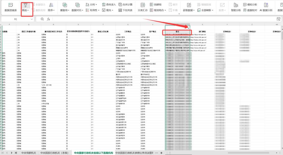This screenshot has height=155, width=283.
Task: Click the 获取数据 get data icon
Action: [189, 5]
